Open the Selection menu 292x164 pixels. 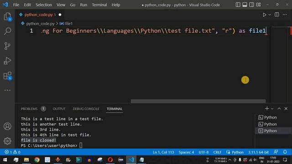[x=44, y=5]
